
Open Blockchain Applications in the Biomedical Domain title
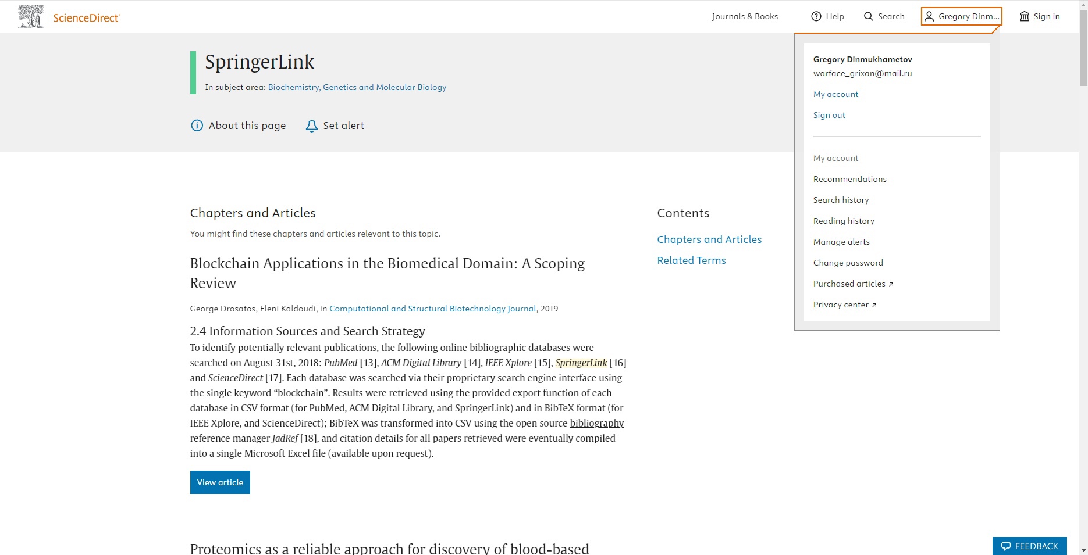click(387, 273)
